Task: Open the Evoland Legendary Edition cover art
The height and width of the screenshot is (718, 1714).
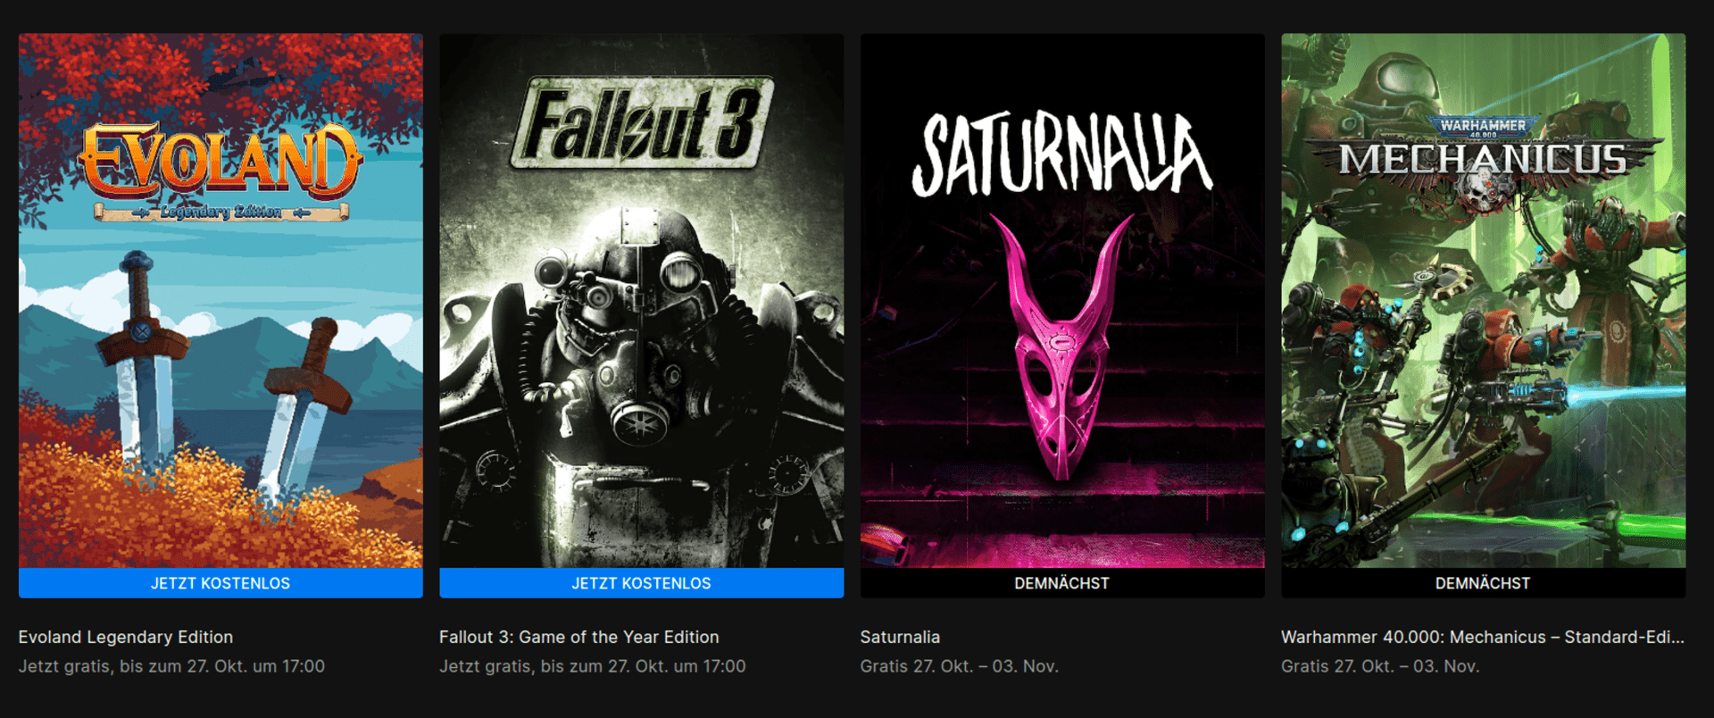Action: click(x=220, y=300)
